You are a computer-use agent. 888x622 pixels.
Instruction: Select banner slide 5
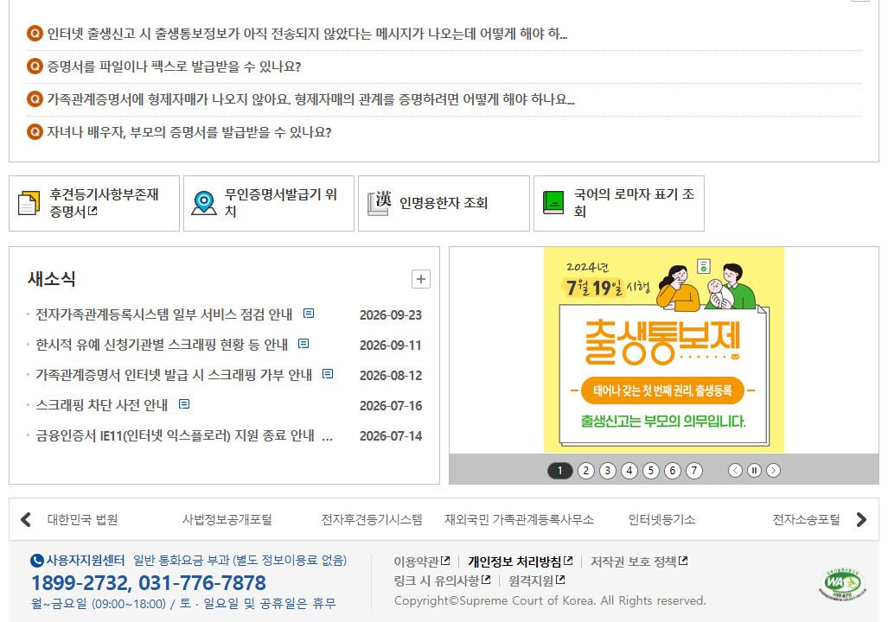point(651,471)
